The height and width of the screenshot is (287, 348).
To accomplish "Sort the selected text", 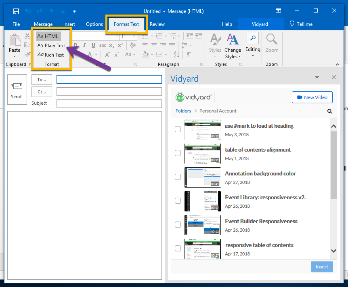I will 176,55.
